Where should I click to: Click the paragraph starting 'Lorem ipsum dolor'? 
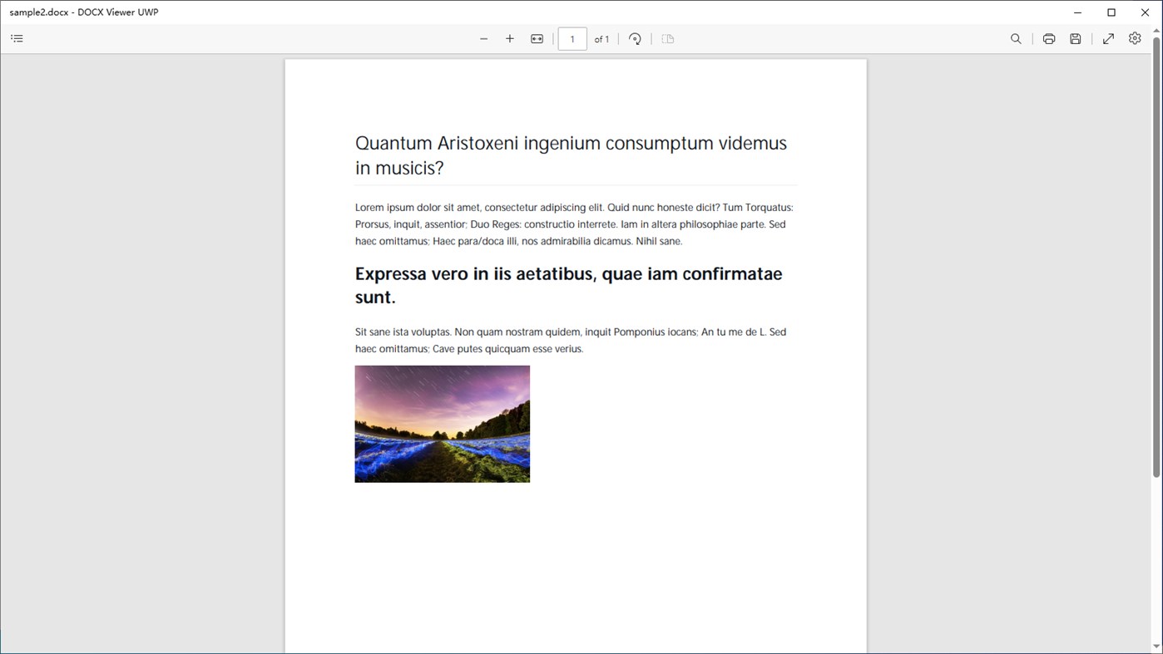pyautogui.click(x=574, y=224)
